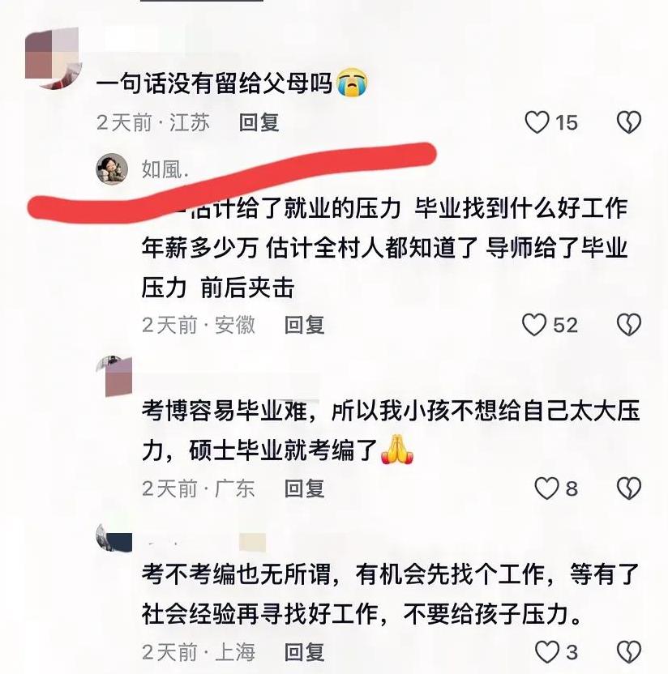
Task: Dislike the 江苏 comment via broken heart
Action: pos(629,122)
